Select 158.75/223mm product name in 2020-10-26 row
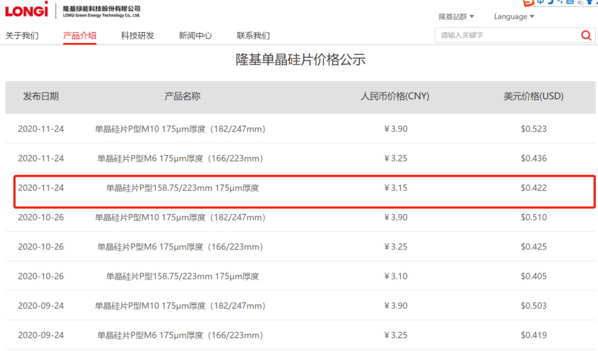The height and width of the screenshot is (351, 598). pyautogui.click(x=182, y=276)
